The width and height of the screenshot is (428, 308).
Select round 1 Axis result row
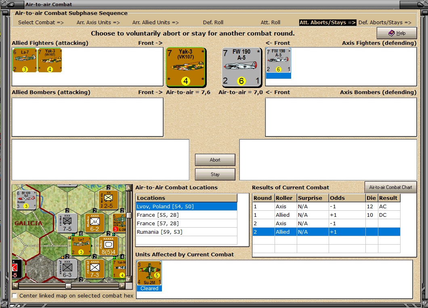(327, 207)
